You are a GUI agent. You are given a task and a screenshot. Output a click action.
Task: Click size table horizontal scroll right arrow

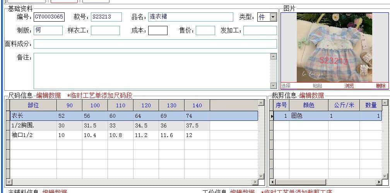pyautogui.click(x=255, y=182)
